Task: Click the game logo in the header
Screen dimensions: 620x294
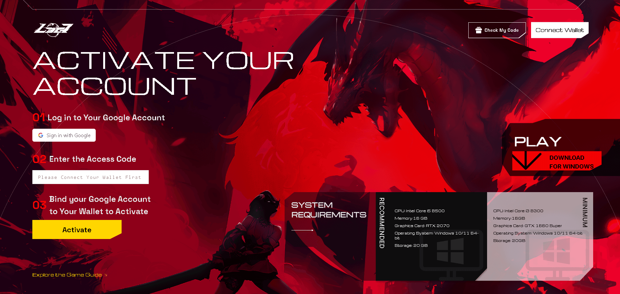Action: coord(53,30)
